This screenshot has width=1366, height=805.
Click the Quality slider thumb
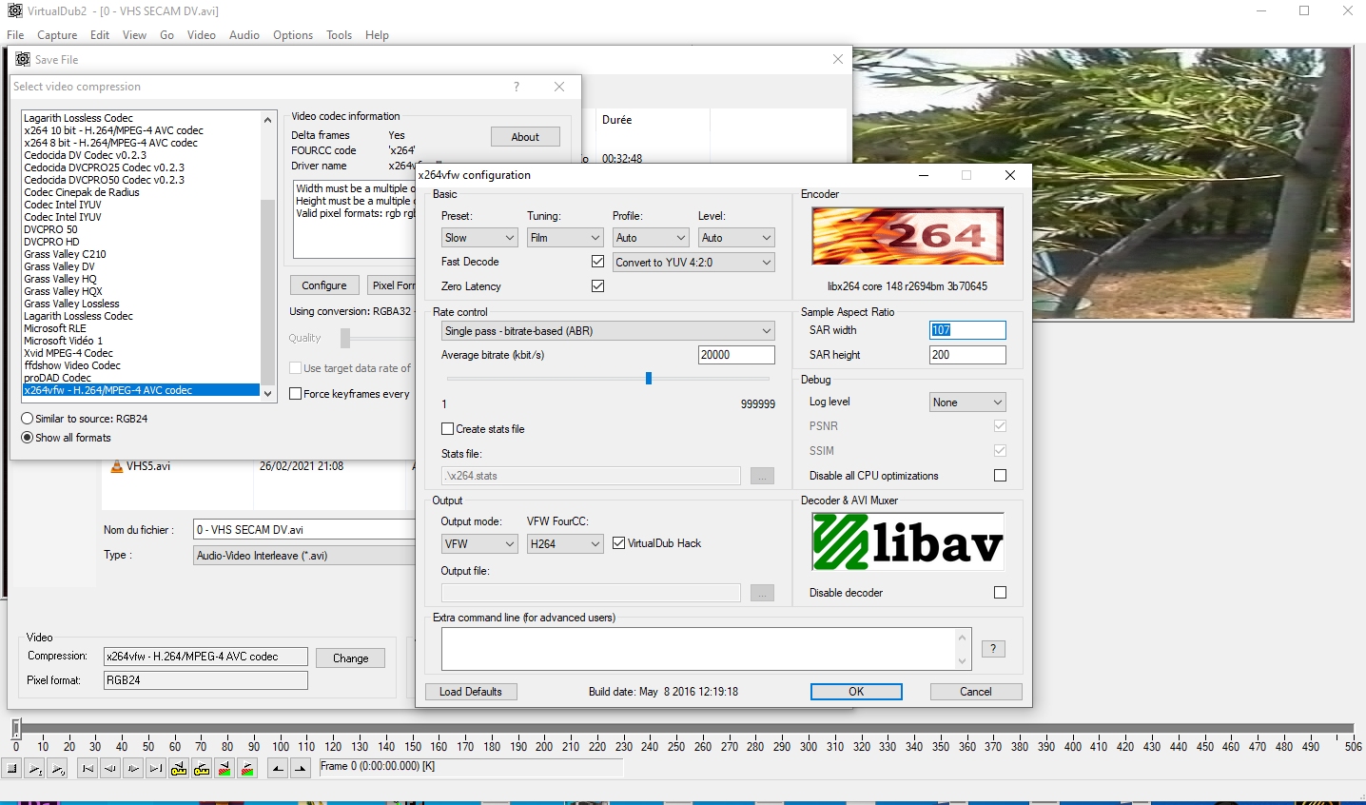pos(345,338)
